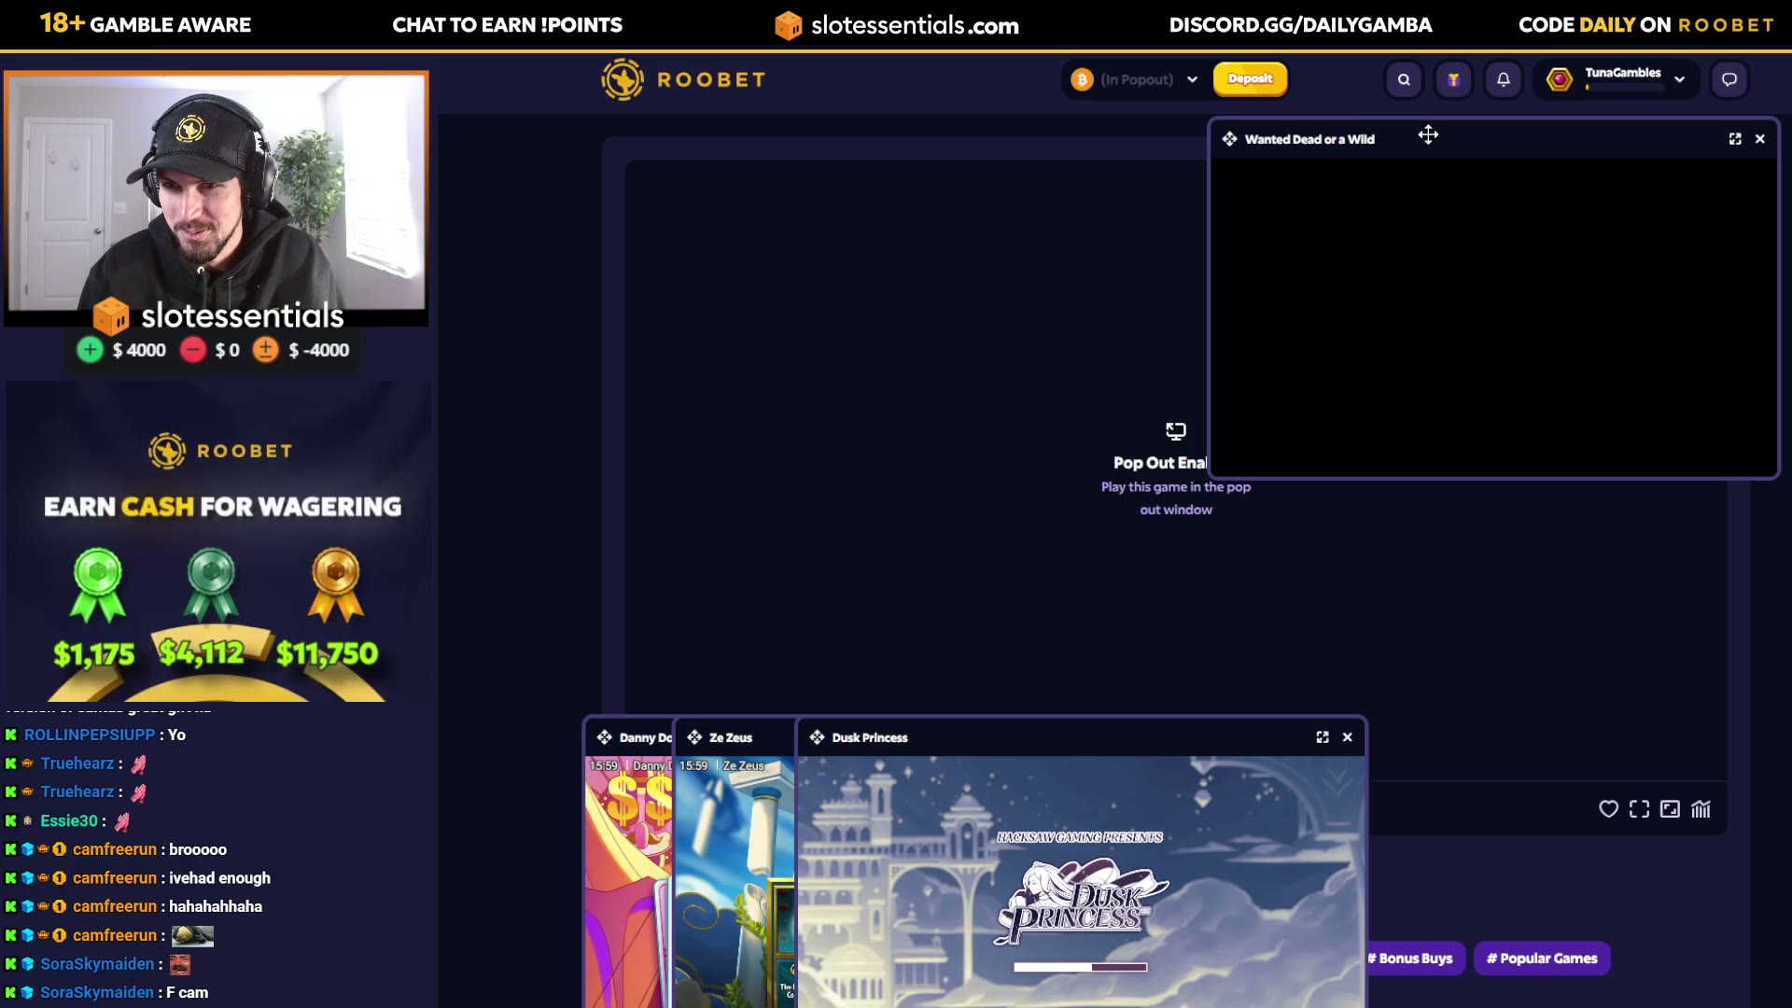1792x1008 pixels.
Task: Click the slotessentials.com banner link
Action: 897,25
